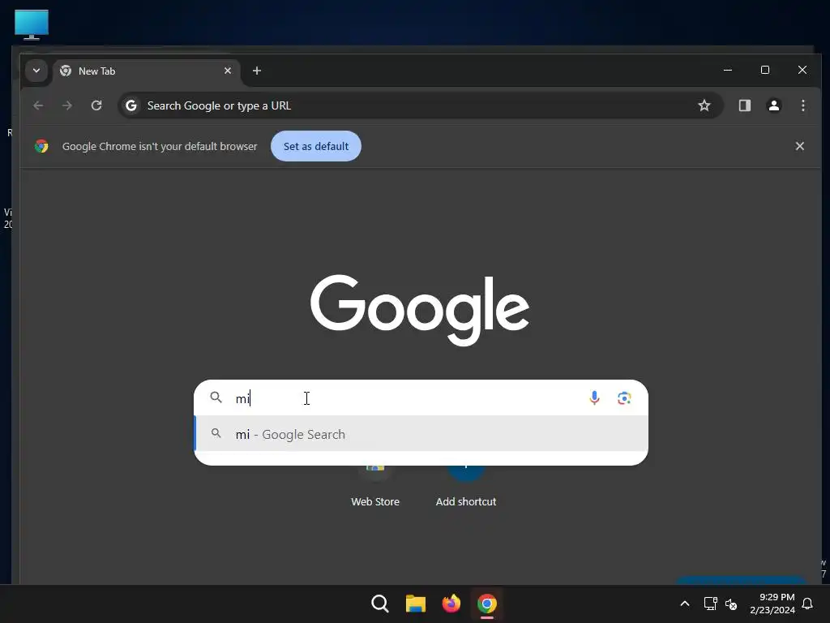
Task: Click Set as default button
Action: [x=316, y=146]
